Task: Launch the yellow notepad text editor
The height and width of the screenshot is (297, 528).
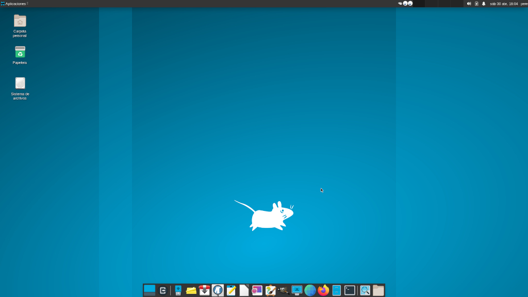Action: point(231,290)
